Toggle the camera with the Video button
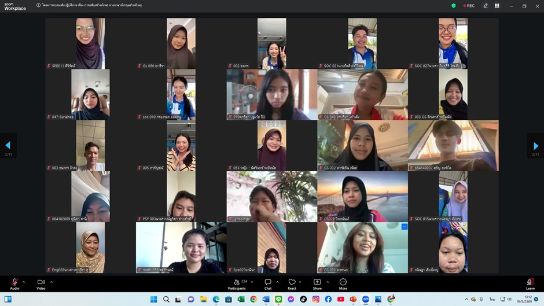Viewport: 544px width, 306px height. click(x=41, y=283)
